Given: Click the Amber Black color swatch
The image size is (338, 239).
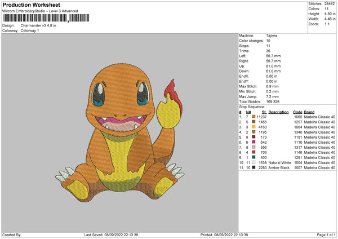Looking at the screenshot, I should [x=253, y=167].
